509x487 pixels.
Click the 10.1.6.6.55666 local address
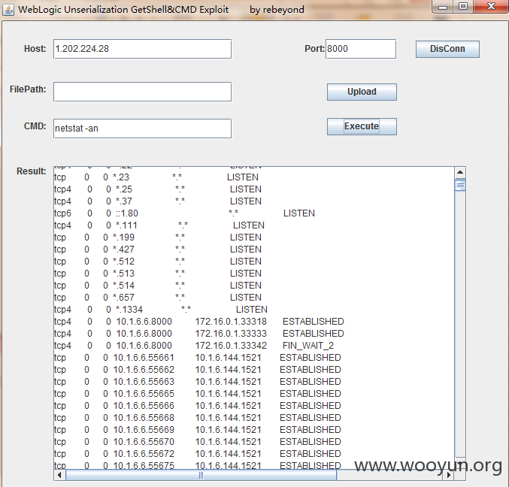(x=144, y=406)
